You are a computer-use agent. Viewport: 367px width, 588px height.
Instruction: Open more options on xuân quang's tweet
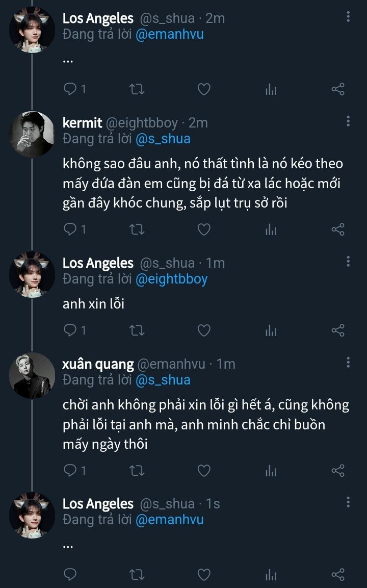(x=348, y=363)
